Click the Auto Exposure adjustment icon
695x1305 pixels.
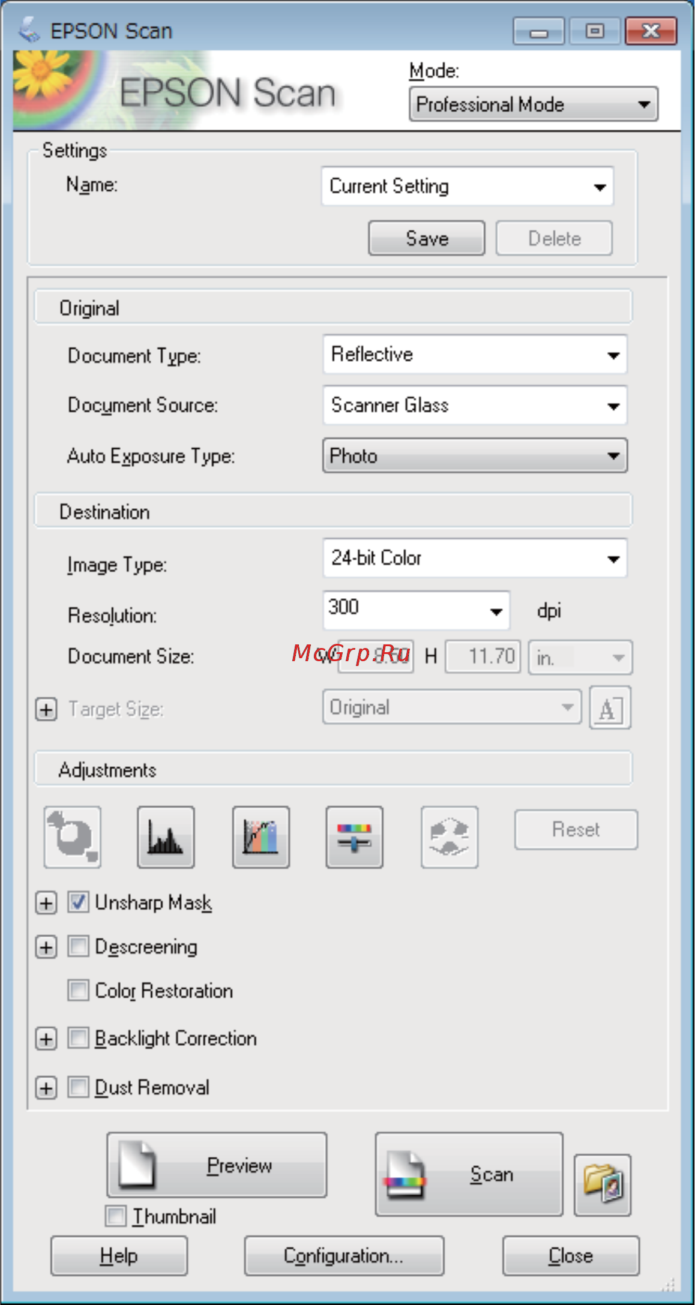coord(73,836)
